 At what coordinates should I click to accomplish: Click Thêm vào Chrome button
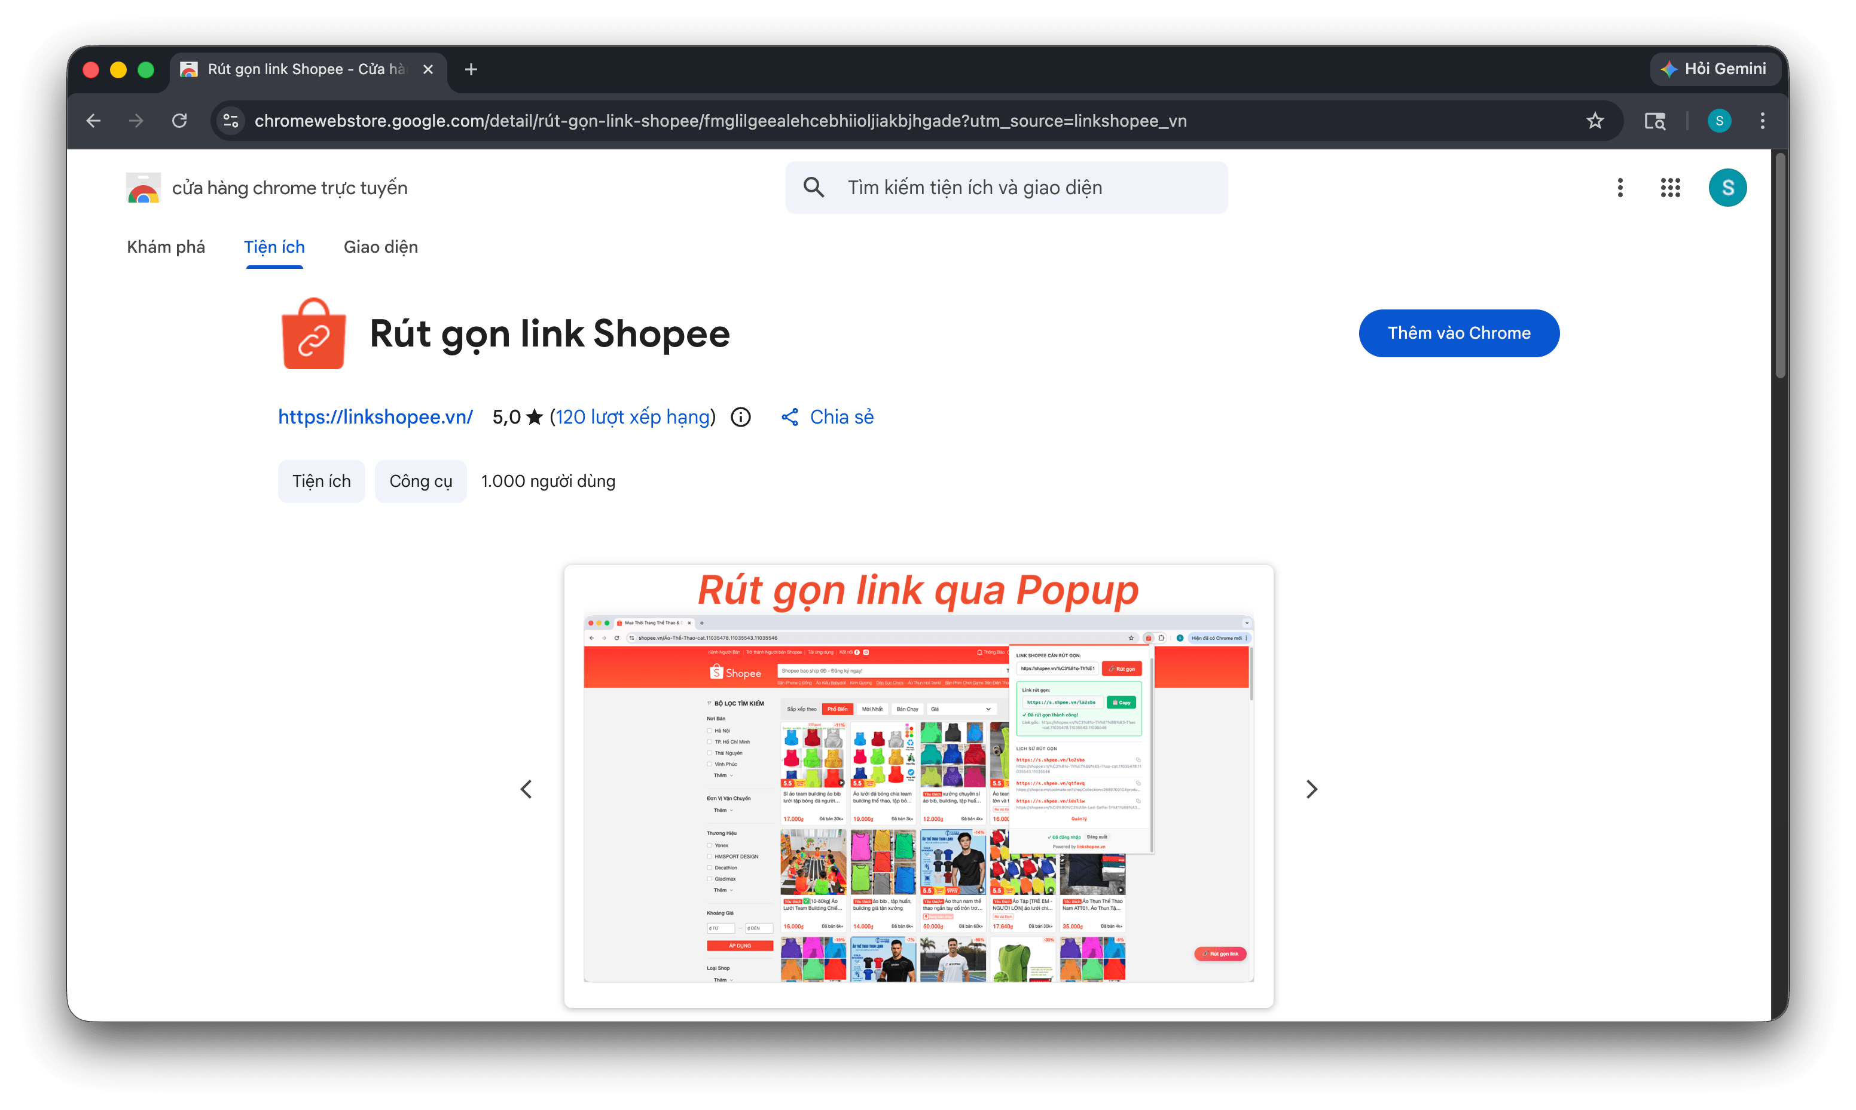1458,333
